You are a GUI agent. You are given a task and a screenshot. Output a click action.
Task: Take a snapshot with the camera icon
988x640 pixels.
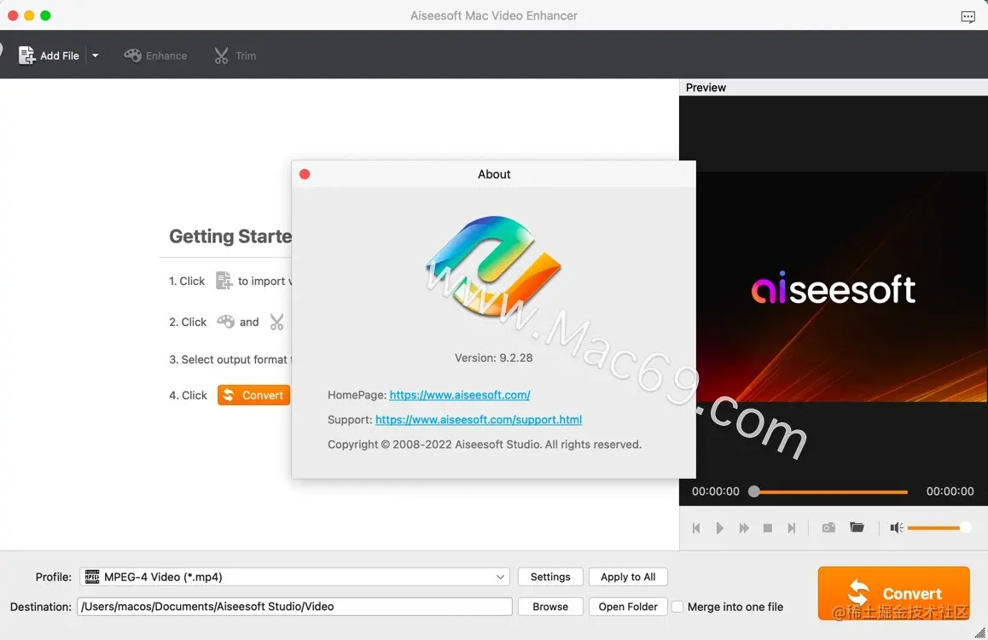click(828, 527)
